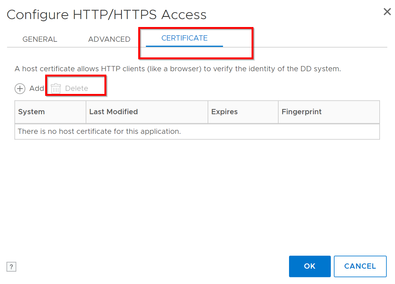Image resolution: width=395 pixels, height=284 pixels.
Task: Click the X icon to dismiss the dialog
Action: click(x=387, y=12)
